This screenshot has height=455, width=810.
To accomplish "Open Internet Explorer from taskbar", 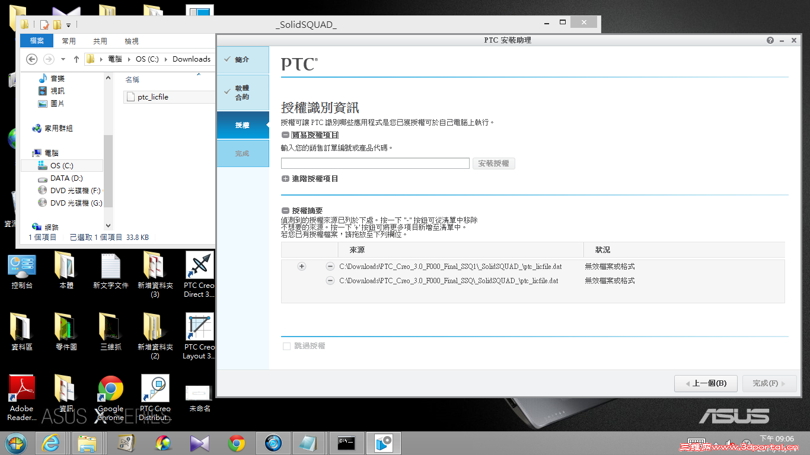I will [51, 443].
